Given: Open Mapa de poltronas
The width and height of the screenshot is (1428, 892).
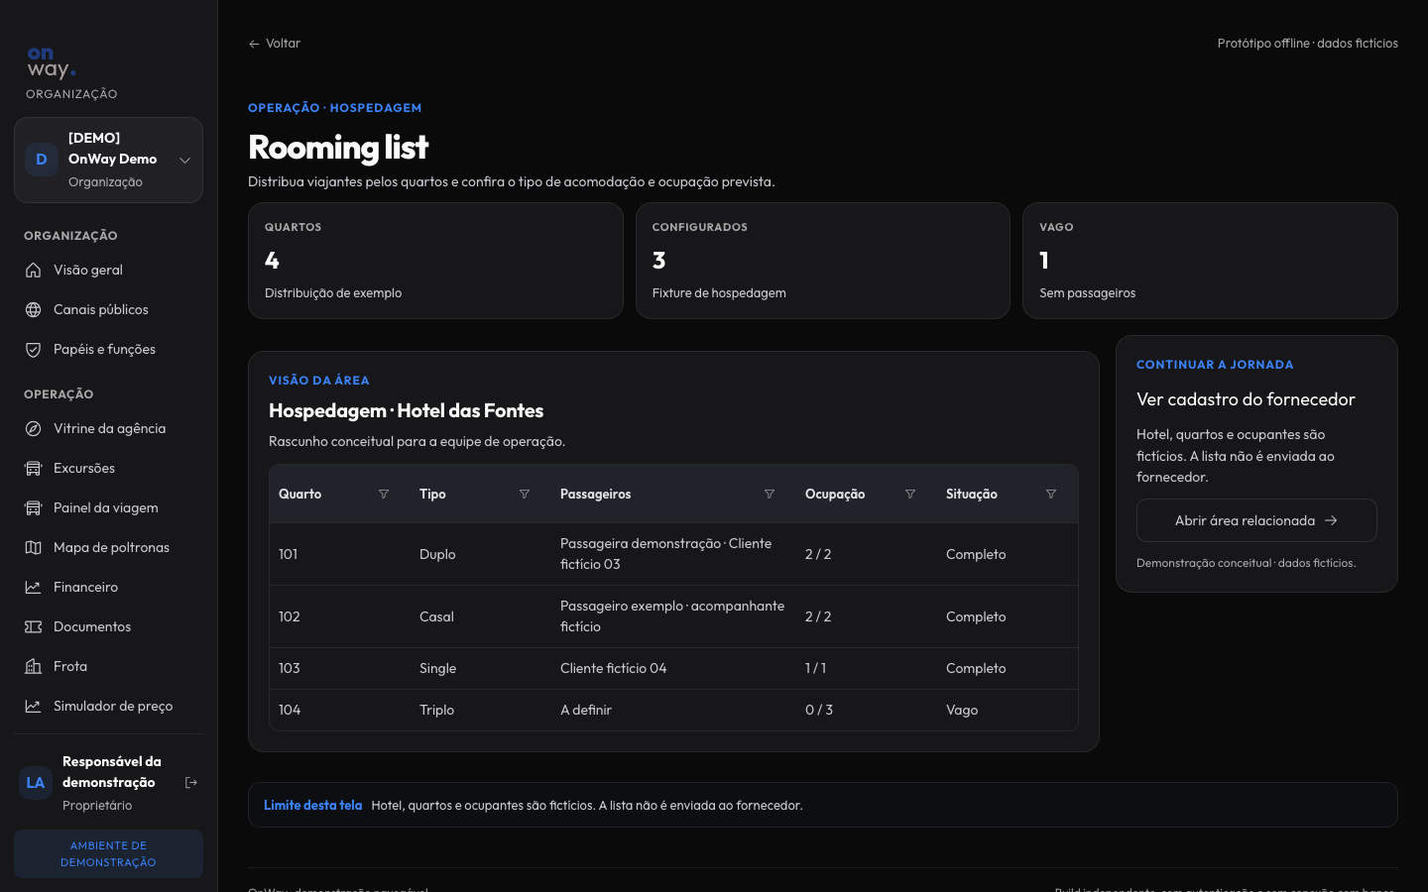Looking at the screenshot, I should point(108,547).
